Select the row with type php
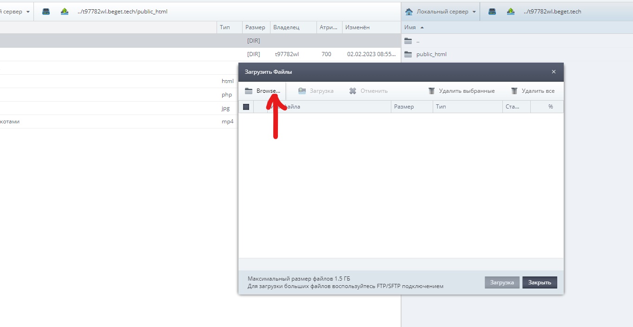Viewport: 633px width, 327px height. 119,95
